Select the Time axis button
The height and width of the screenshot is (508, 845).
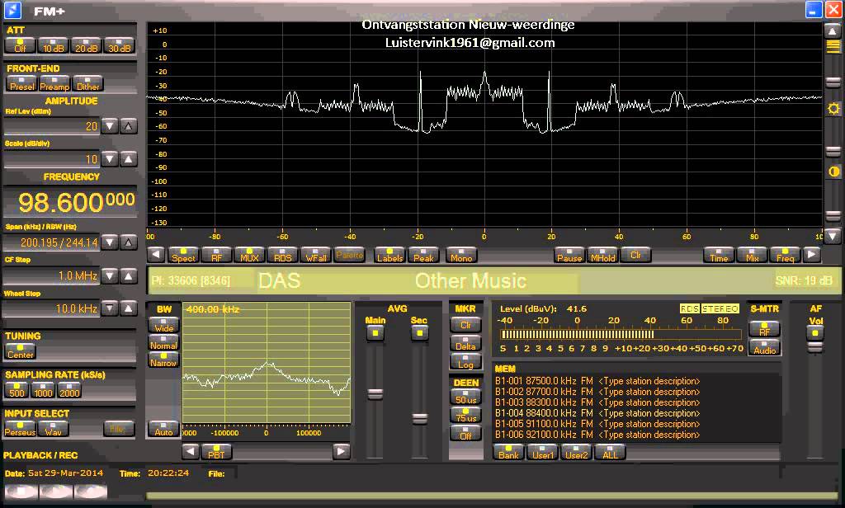tap(719, 255)
